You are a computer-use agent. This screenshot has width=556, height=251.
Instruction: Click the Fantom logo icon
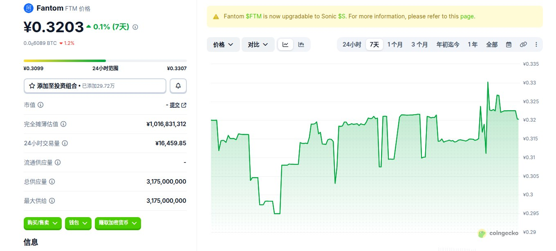coord(29,8)
